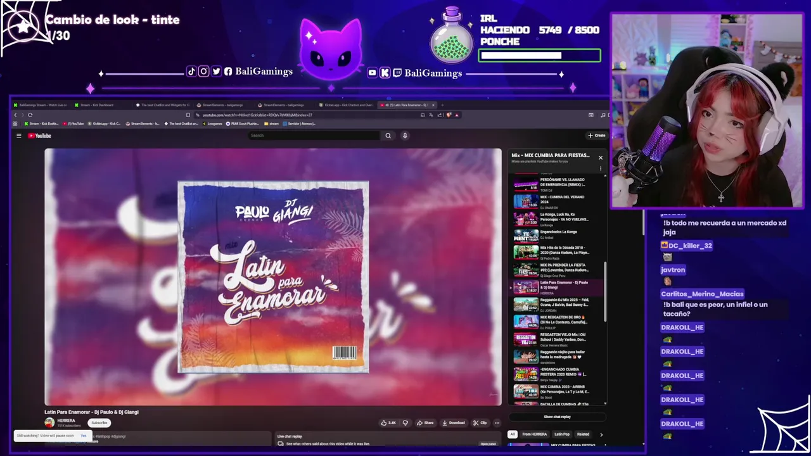
Task: Open the Create button menu
Action: pyautogui.click(x=596, y=136)
